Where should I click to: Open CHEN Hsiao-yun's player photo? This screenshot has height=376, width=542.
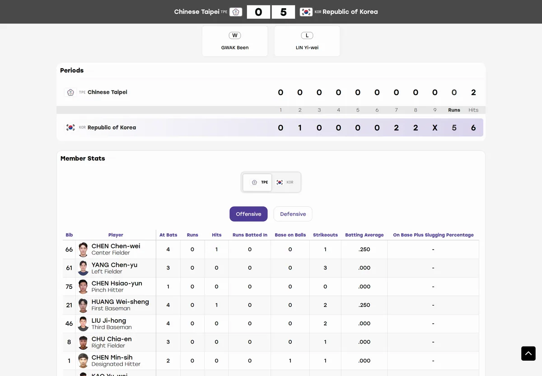83,287
